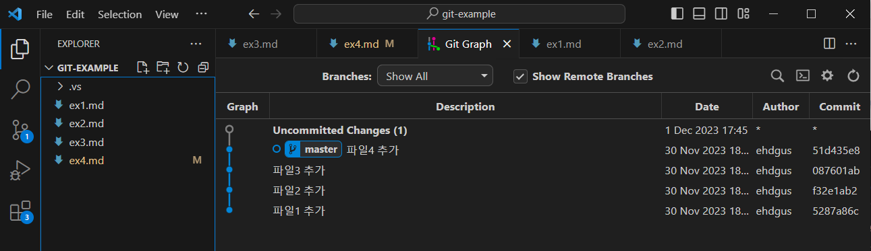Click commit hash 087601ab

coord(836,170)
